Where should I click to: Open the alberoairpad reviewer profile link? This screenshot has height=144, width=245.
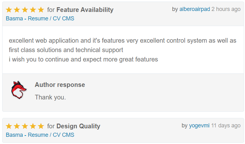(194, 9)
